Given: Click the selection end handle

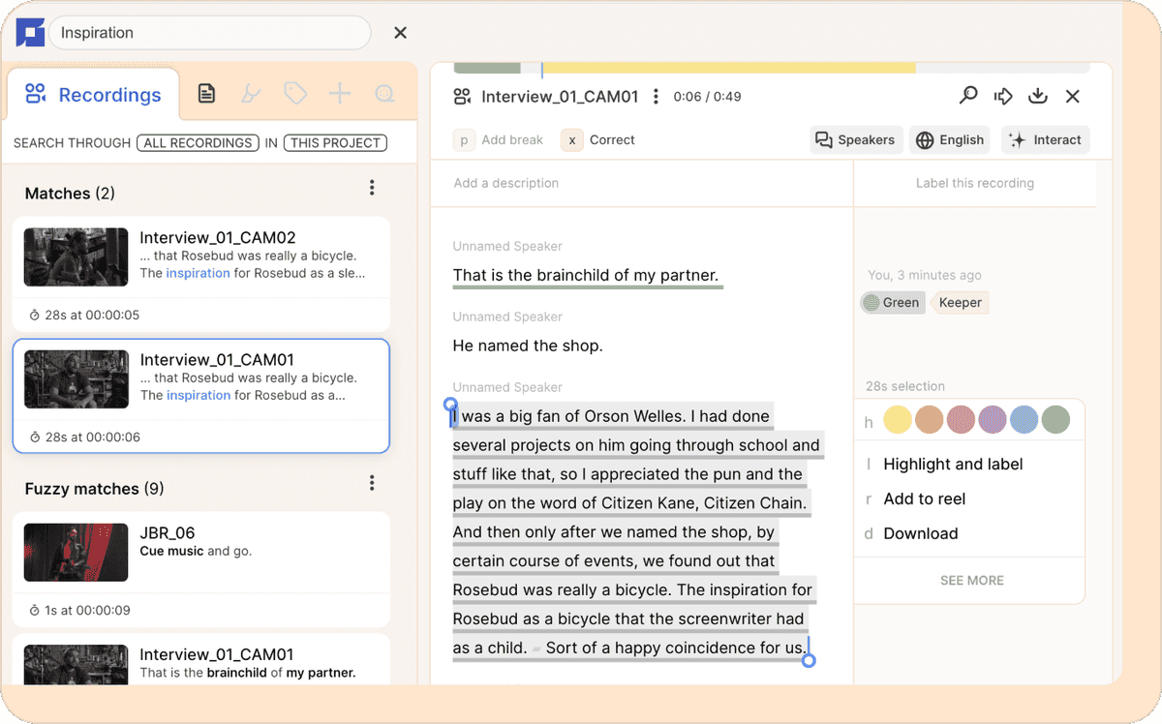Looking at the screenshot, I should pos(810,659).
